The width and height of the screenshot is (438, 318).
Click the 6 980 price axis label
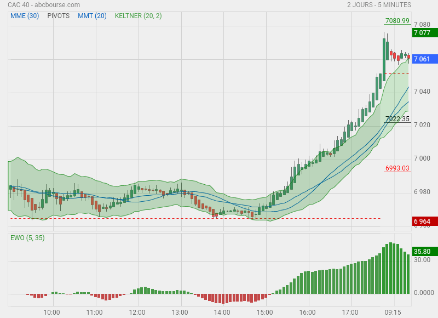tap(422, 192)
